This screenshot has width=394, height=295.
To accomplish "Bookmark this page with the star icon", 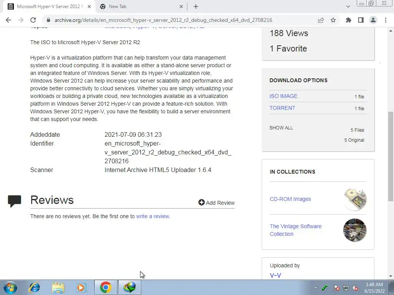I will click(333, 20).
